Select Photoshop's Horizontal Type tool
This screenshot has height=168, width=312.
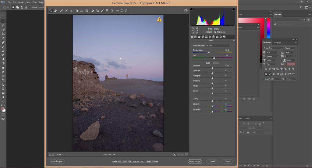tap(3, 80)
